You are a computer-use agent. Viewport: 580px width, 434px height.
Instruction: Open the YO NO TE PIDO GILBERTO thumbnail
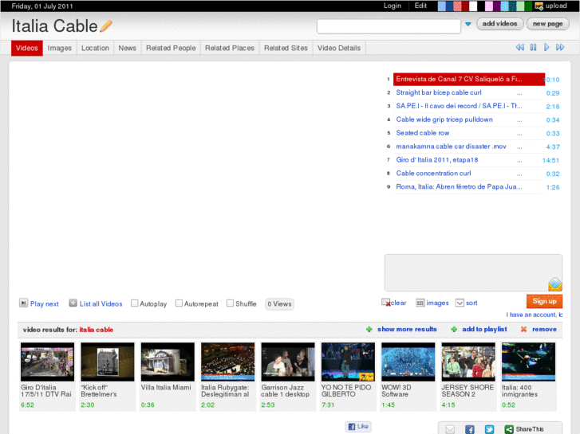(x=348, y=362)
